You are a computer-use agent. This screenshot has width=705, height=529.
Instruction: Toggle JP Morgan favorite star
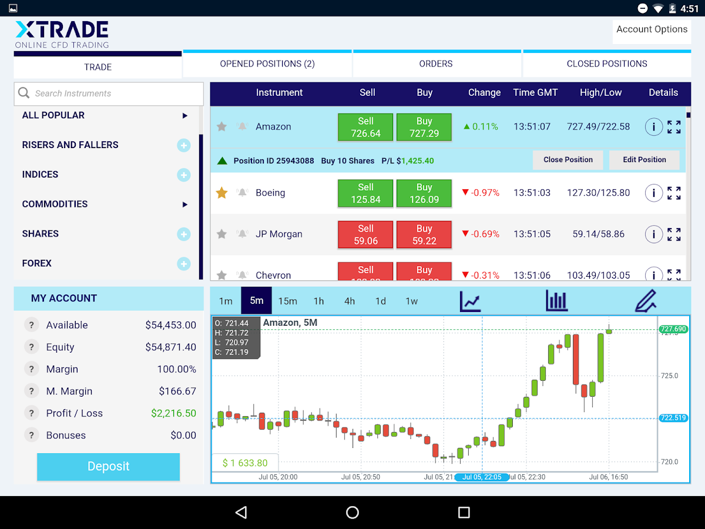221,234
